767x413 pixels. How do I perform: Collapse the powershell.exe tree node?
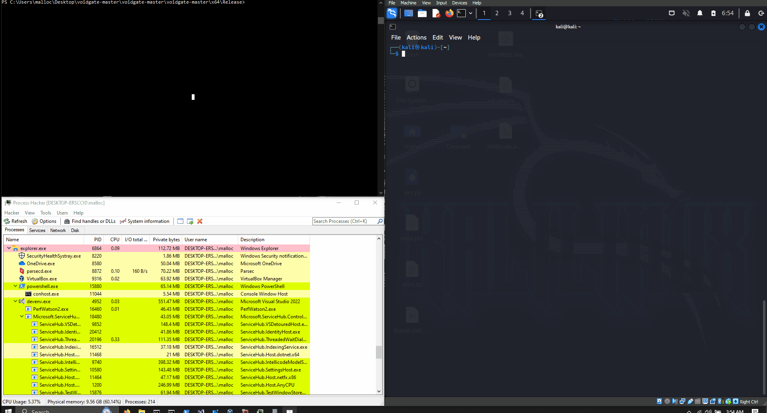coord(15,286)
